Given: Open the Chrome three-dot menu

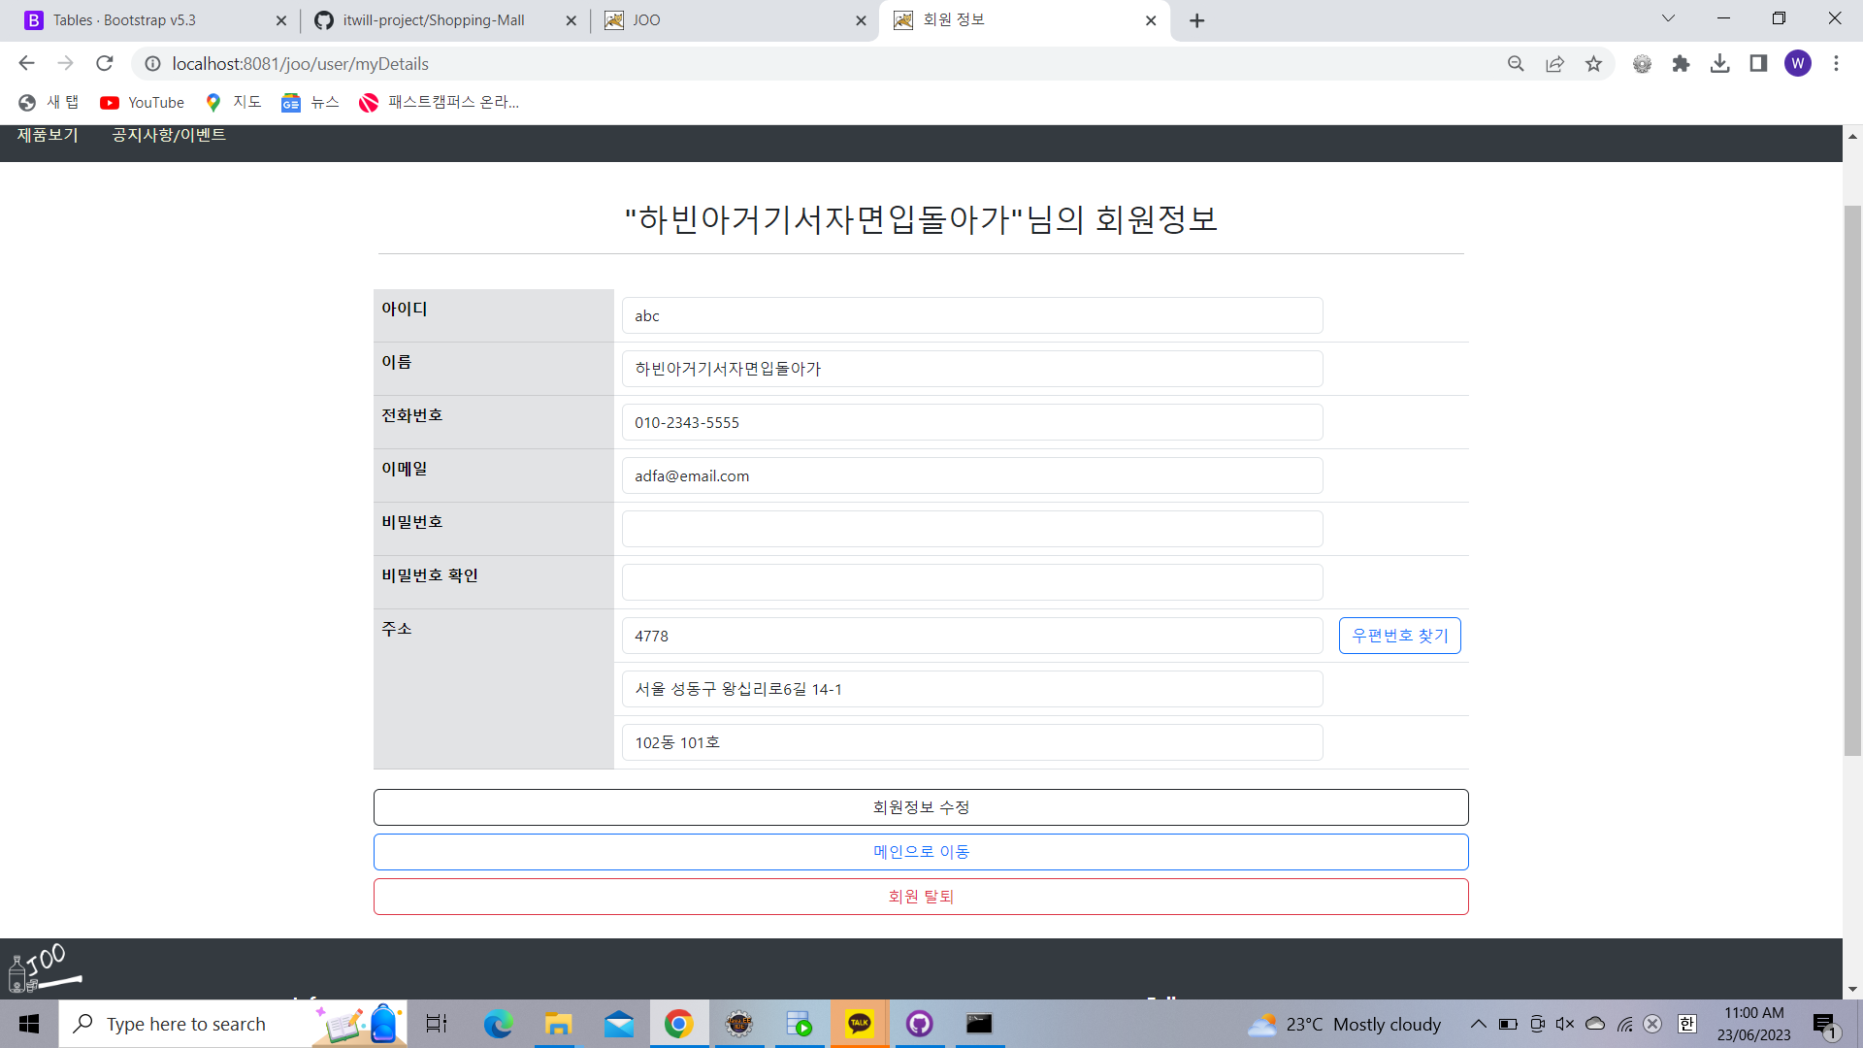Looking at the screenshot, I should pos(1836,63).
